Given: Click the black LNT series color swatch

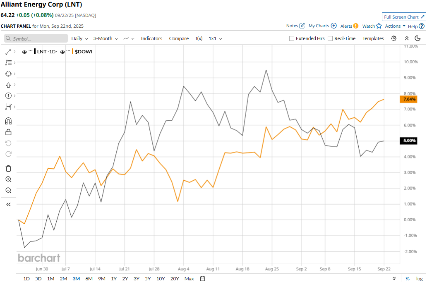Looking at the screenshot, I should (35, 51).
